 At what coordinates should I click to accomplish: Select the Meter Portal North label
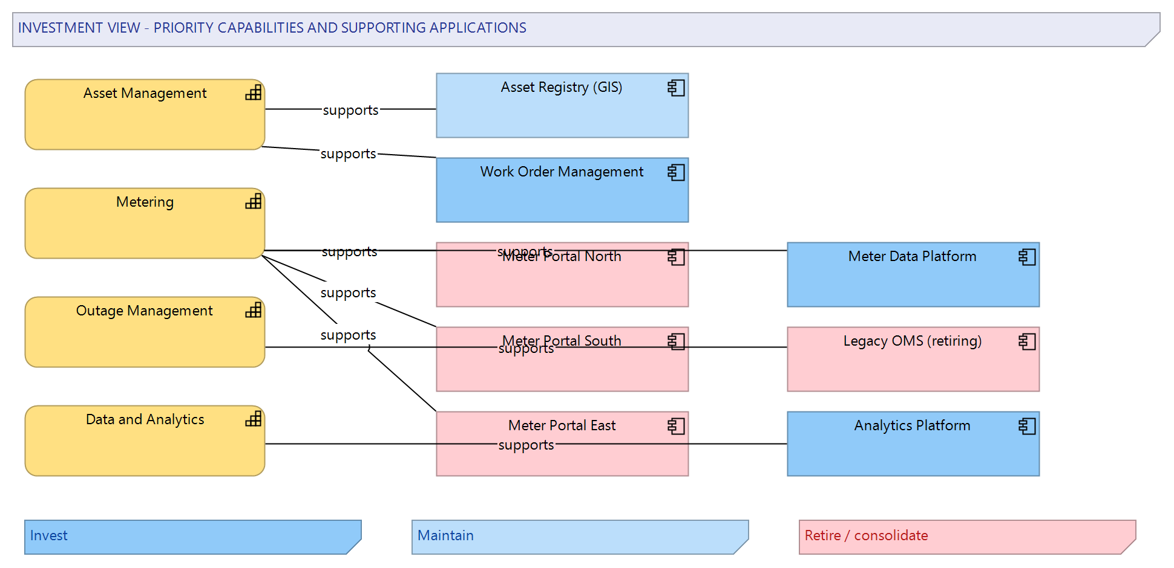click(562, 256)
